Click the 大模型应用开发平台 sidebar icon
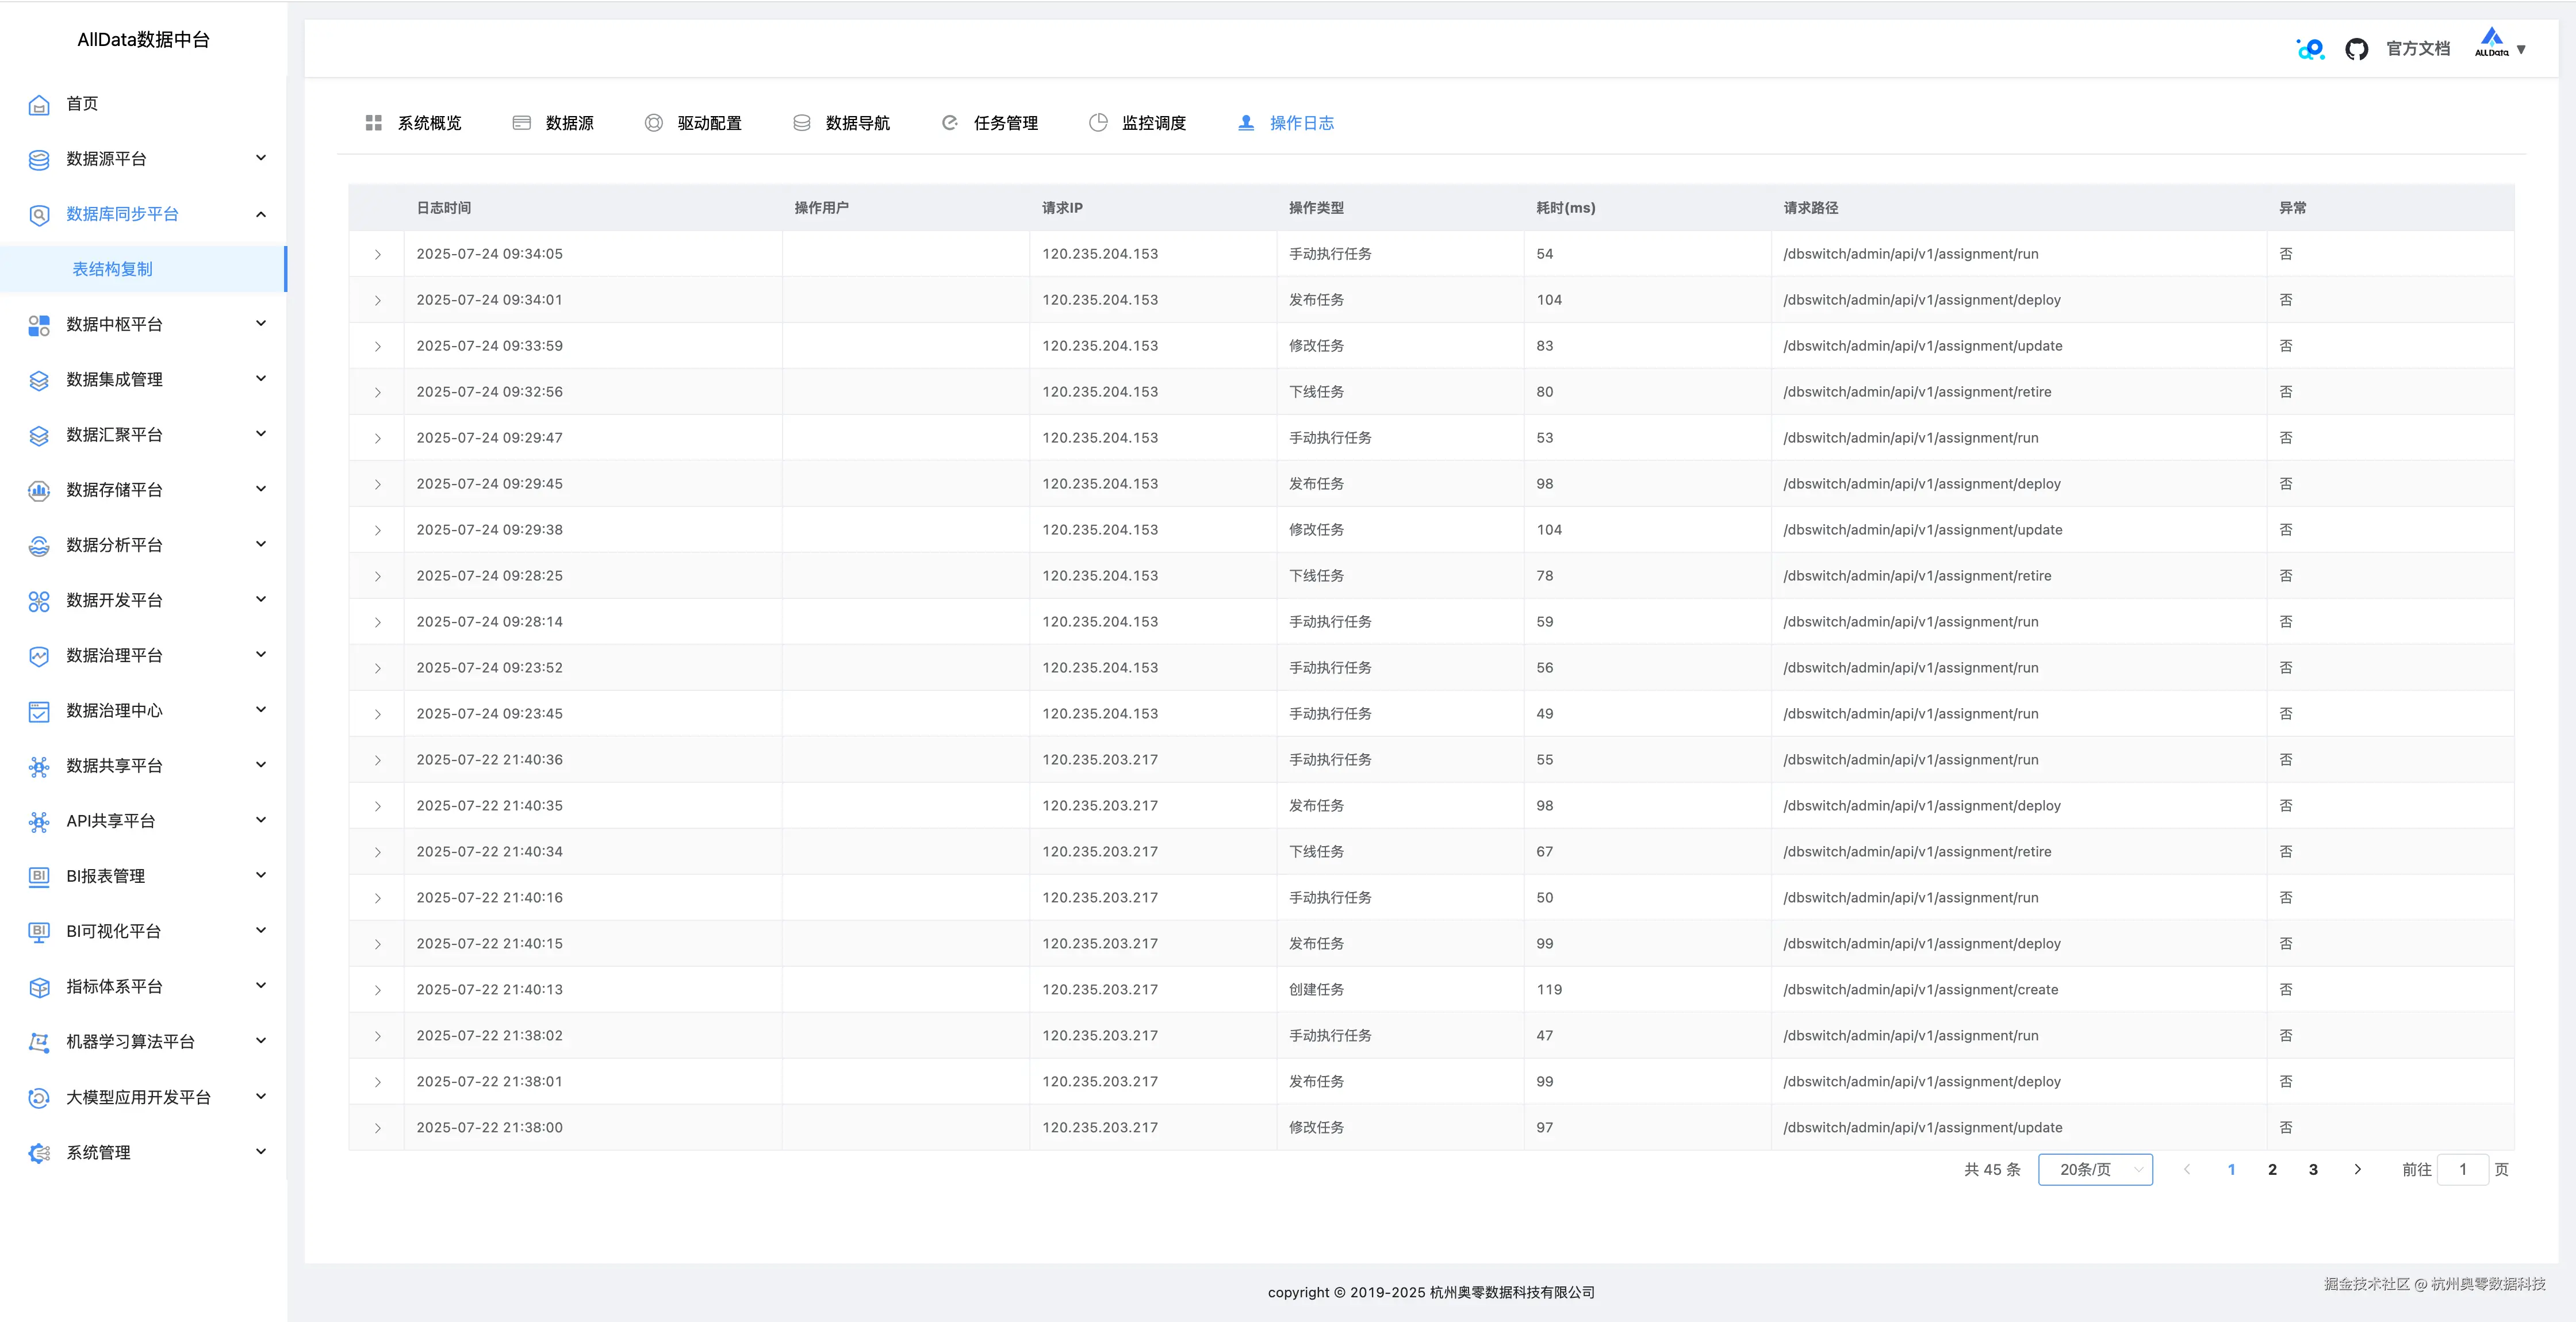Image resolution: width=2576 pixels, height=1322 pixels. click(39, 1098)
